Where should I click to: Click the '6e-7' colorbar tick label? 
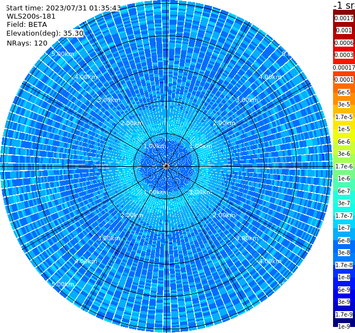(344, 191)
